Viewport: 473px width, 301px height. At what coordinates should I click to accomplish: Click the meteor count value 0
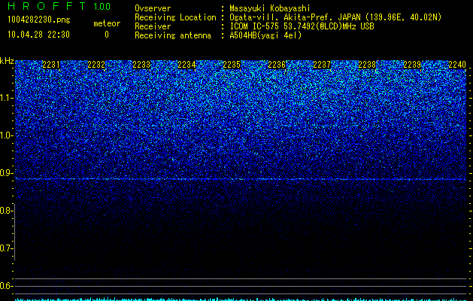pos(107,35)
